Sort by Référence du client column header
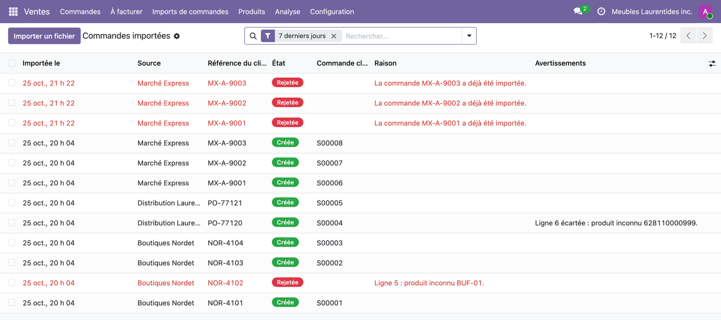Image resolution: width=721 pixels, height=320 pixels. tap(237, 63)
